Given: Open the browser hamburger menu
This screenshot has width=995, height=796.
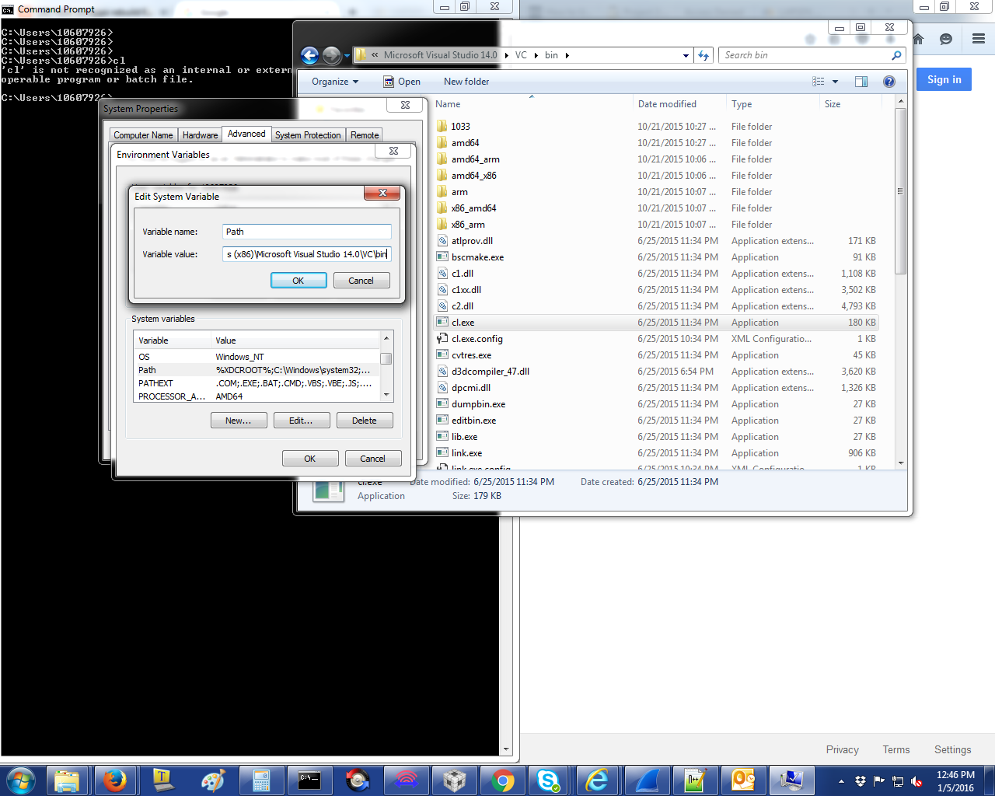Looking at the screenshot, I should click(979, 39).
